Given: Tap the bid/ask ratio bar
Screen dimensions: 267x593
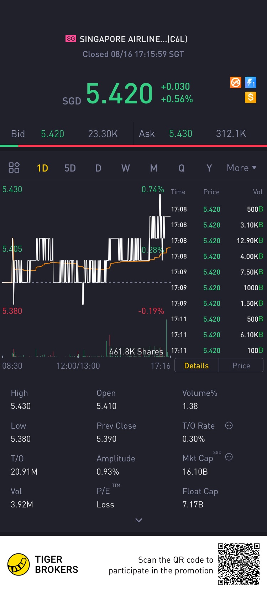Looking at the screenshot, I should click(133, 145).
